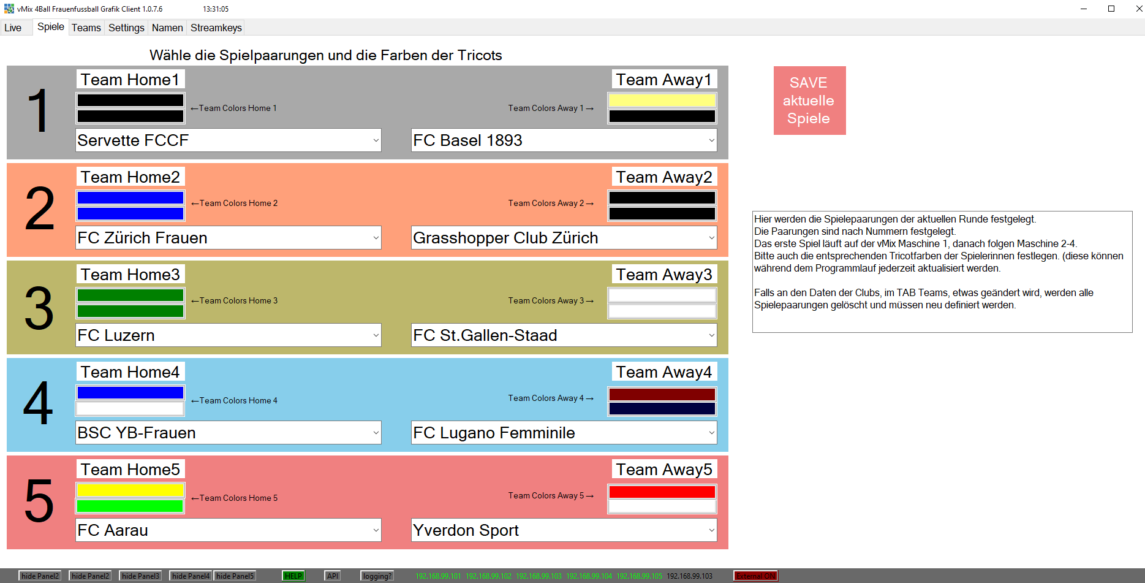Select the dark red Away 4 color swatch

pos(662,394)
